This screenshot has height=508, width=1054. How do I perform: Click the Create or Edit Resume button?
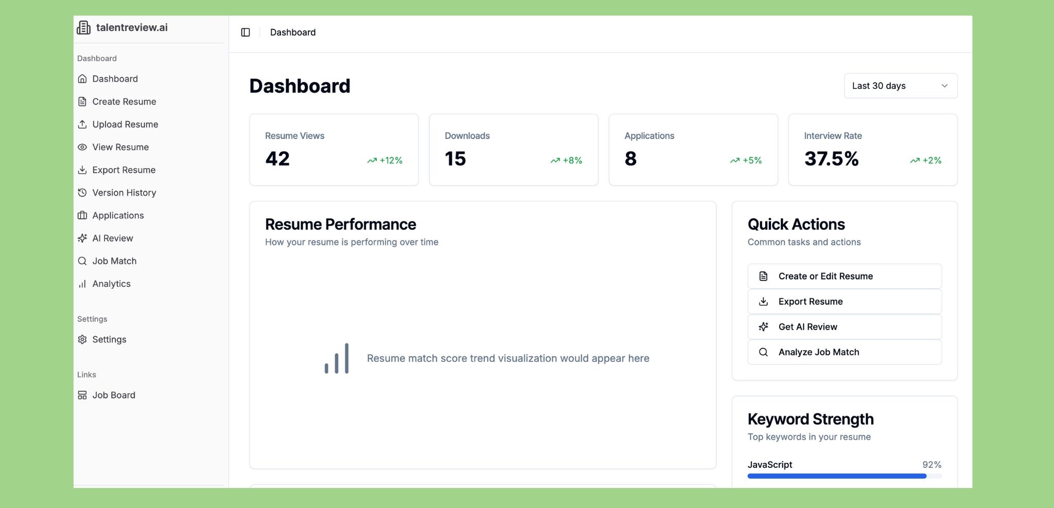845,276
